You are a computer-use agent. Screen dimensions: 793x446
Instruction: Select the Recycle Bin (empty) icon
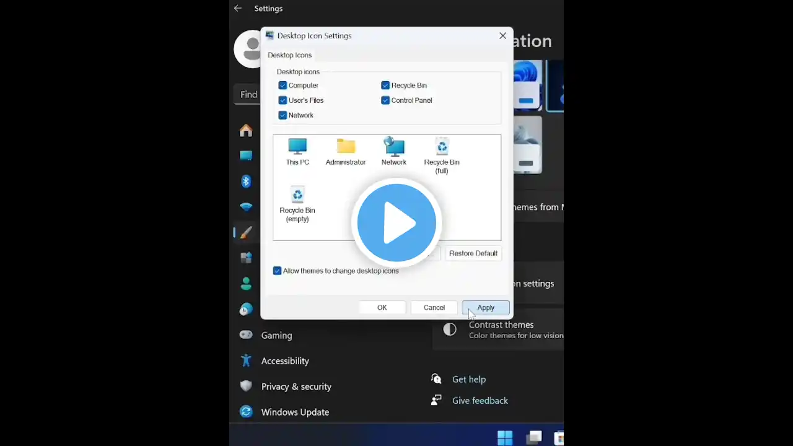[x=297, y=204]
